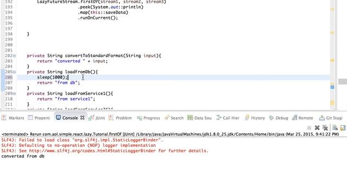
Task: Open the Remote tab
Action: click(303, 118)
